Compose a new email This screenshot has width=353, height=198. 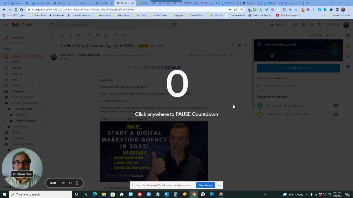pyautogui.click(x=14, y=38)
